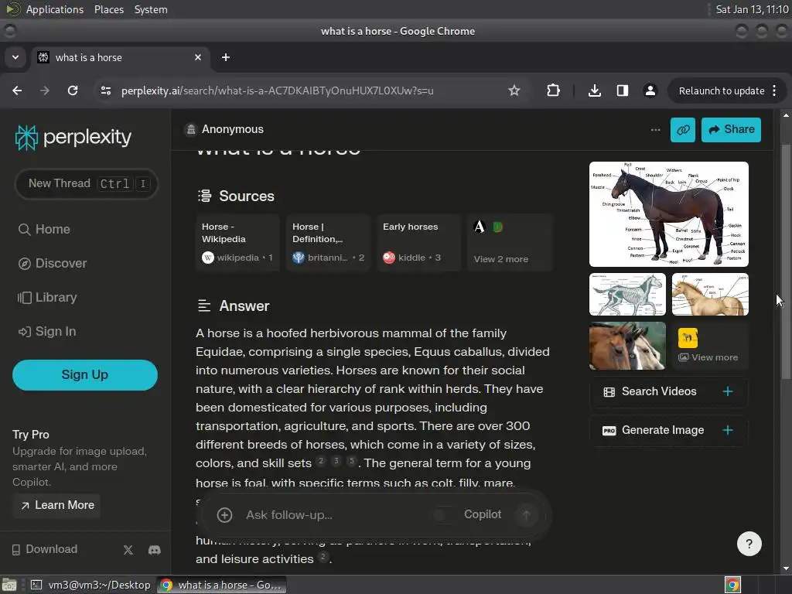Click the Ask follow-up input field
This screenshot has height=594, width=792.
click(333, 515)
